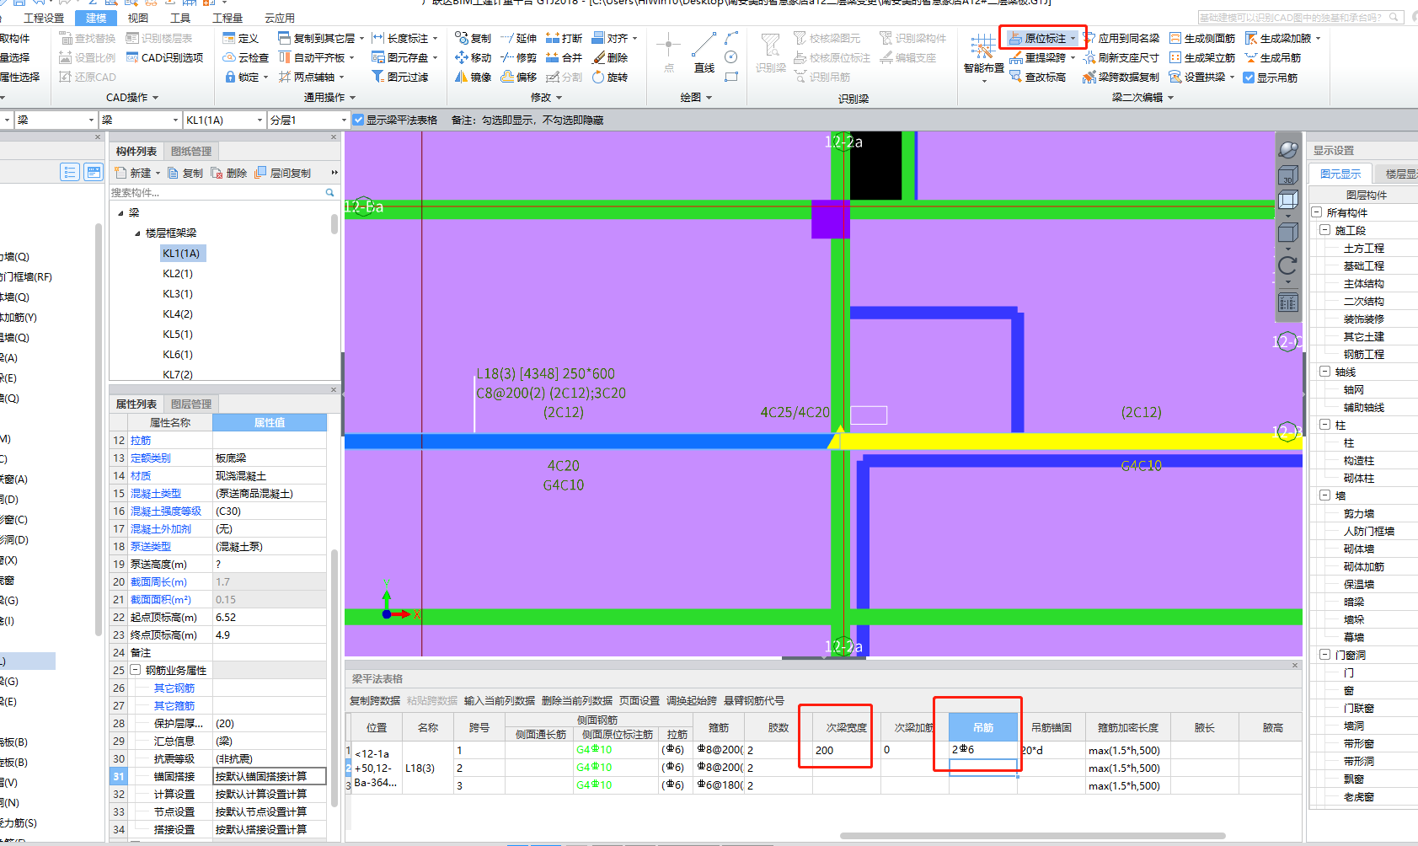Select KL5(1) in the component tree
The image size is (1418, 846).
[178, 335]
